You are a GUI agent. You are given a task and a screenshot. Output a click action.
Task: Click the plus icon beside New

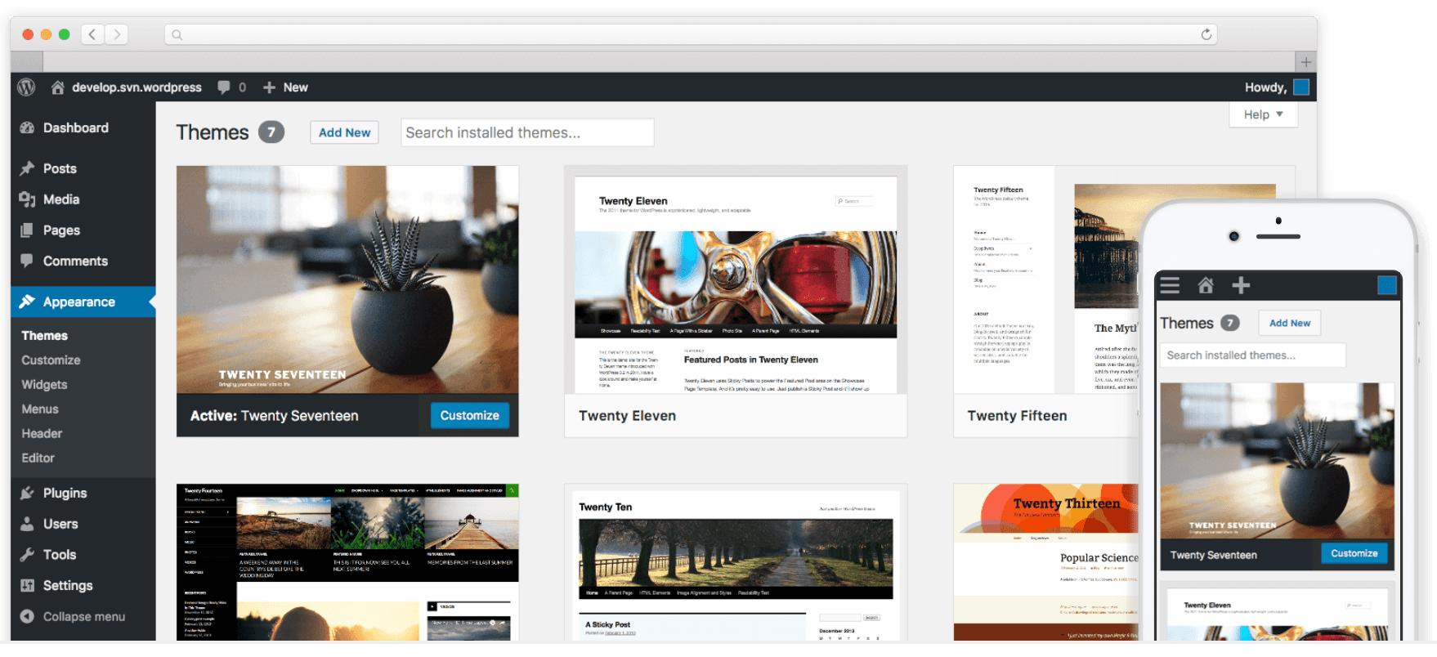click(x=269, y=87)
